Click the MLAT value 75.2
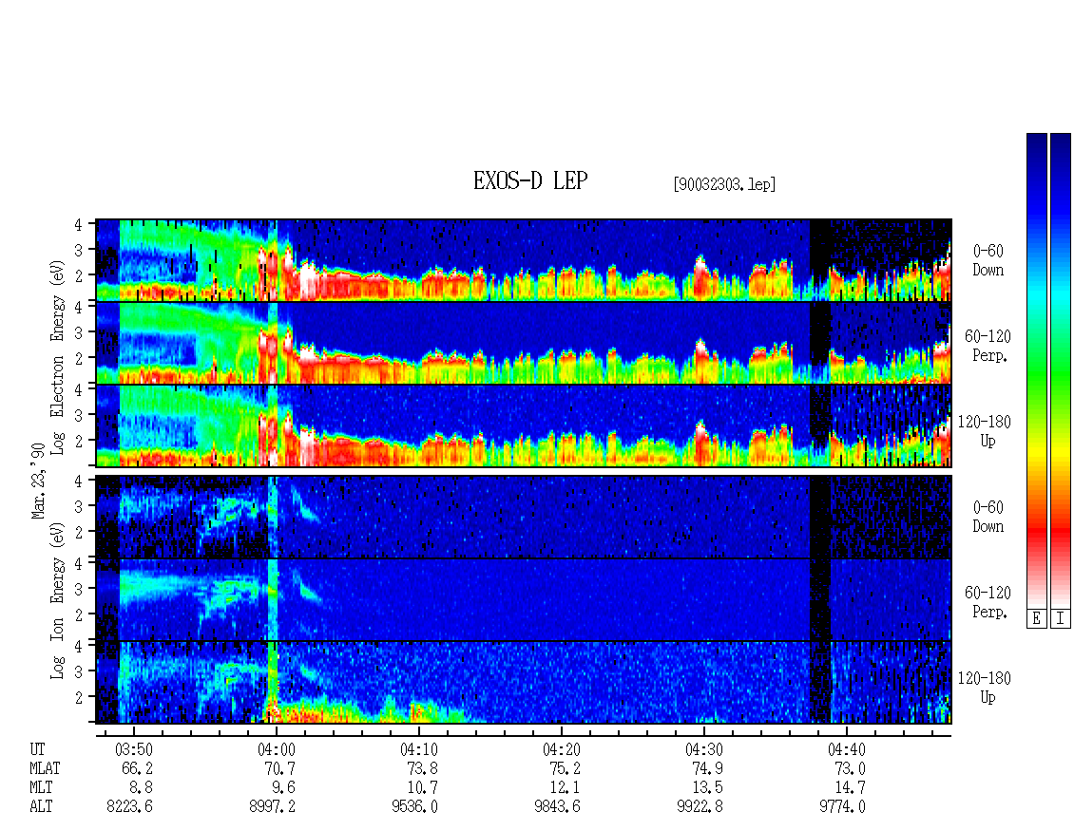 566,768
